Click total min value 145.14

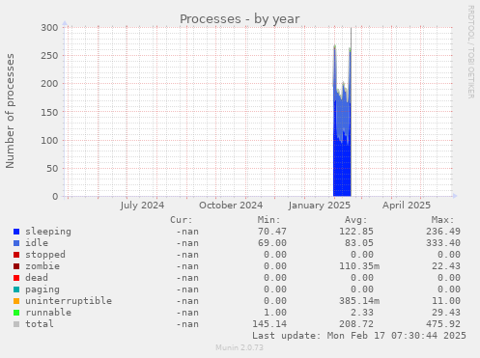tap(269, 324)
